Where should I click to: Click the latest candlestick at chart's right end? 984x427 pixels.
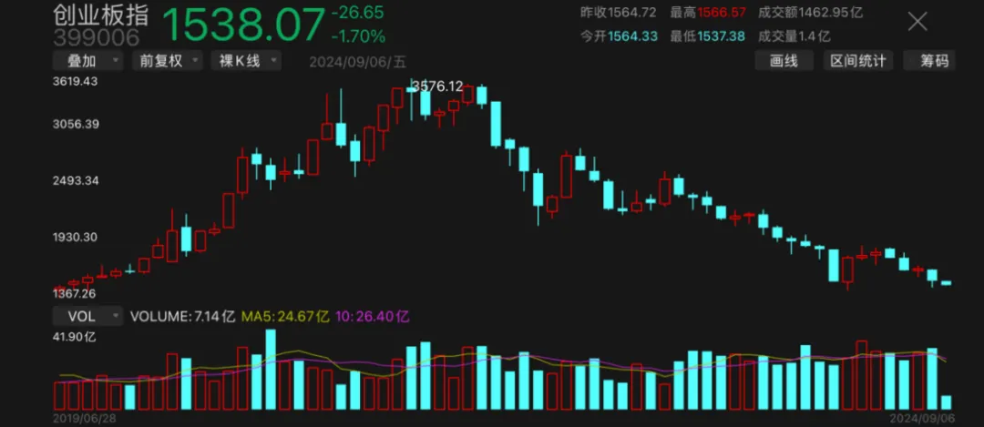pyautogui.click(x=947, y=283)
